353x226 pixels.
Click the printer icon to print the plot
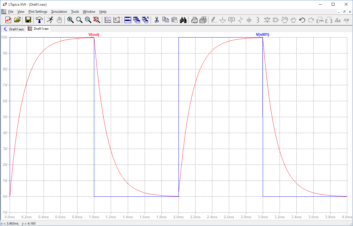point(194,20)
